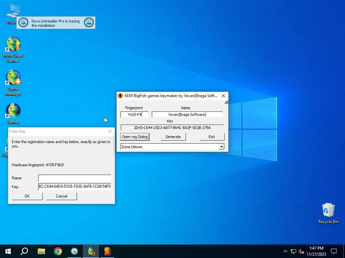Open the More Great Games desktop shortcut

13,50
